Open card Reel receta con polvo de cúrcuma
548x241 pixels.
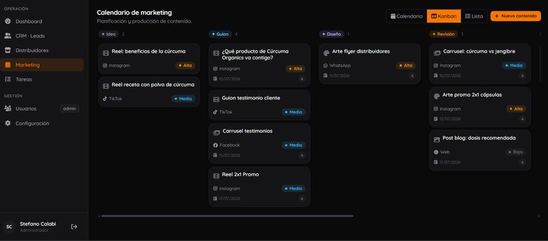149,91
